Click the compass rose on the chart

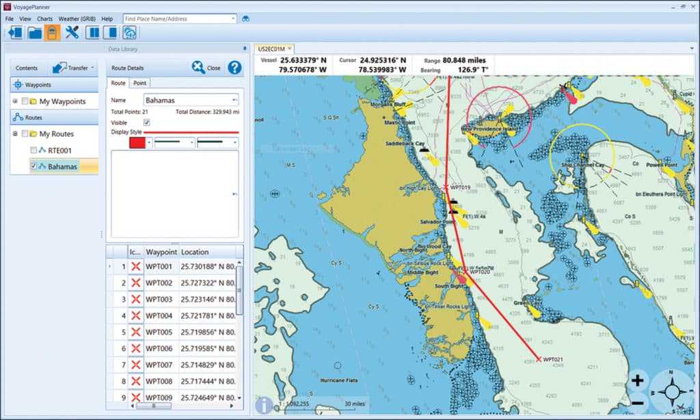tap(671, 392)
